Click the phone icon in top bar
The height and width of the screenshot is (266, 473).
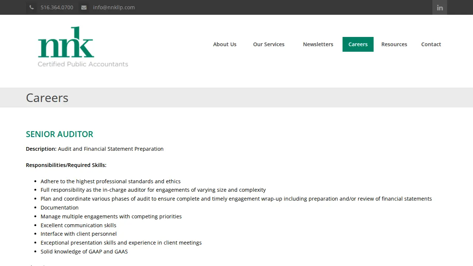coord(31,7)
